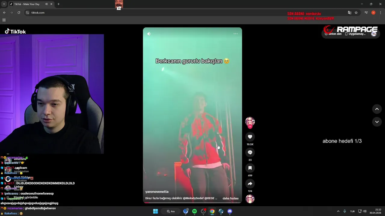Open comments on the video
The height and width of the screenshot is (216, 385).
[250, 152]
